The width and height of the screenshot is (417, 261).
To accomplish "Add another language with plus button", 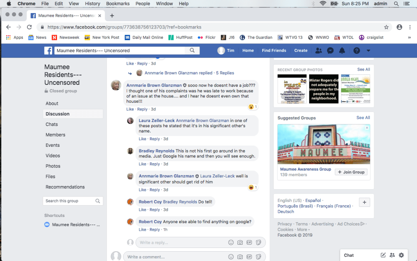I will tap(364, 202).
